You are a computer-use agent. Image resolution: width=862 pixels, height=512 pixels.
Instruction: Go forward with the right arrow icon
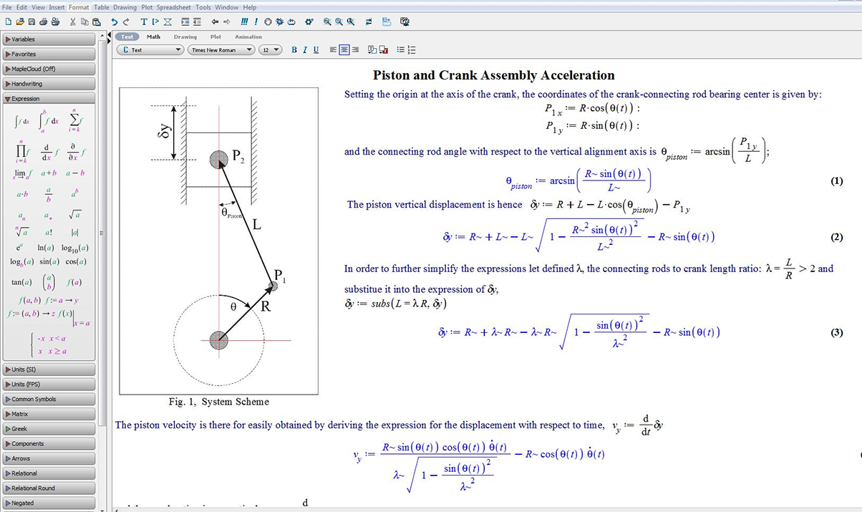point(226,22)
